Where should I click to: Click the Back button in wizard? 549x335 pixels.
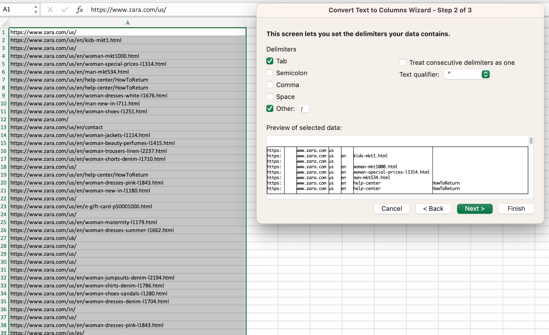coord(433,209)
